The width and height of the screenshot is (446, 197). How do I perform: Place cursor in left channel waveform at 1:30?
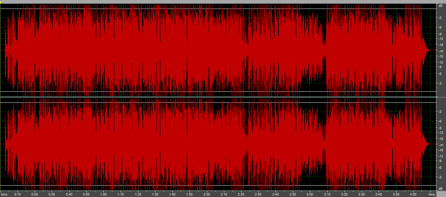click(155, 50)
